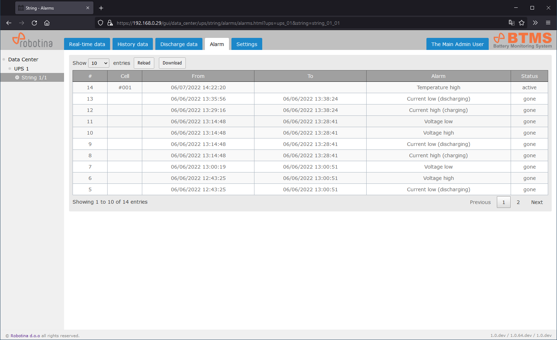Click the shield tracking protection icon
This screenshot has height=340, width=557.
[101, 23]
